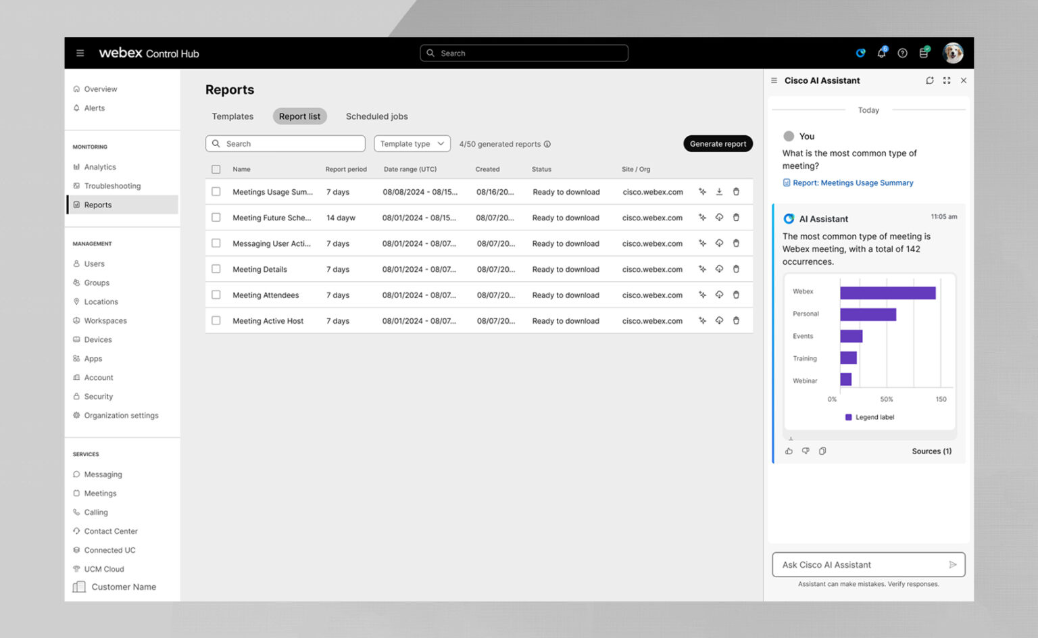The width and height of the screenshot is (1038, 638).
Task: Open AI actions for Meeting Attendees report
Action: click(x=702, y=295)
